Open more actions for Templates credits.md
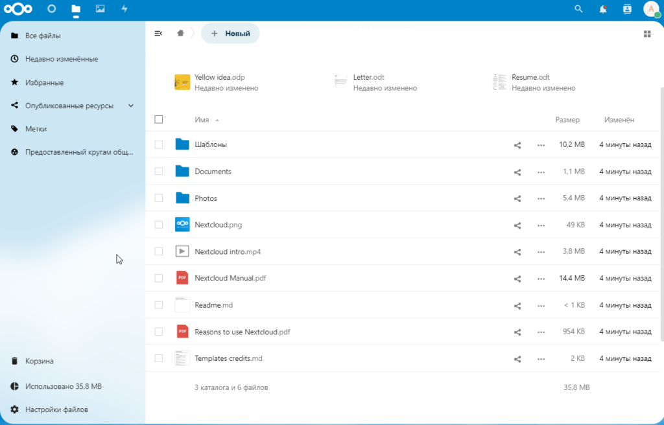The height and width of the screenshot is (425, 664). 541,359
